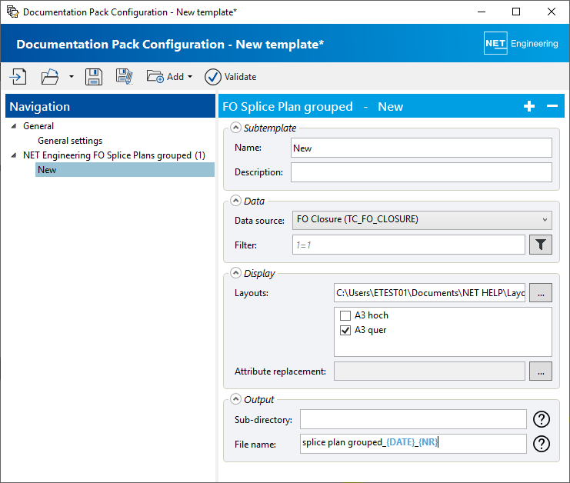This screenshot has width=570, height=483.
Task: Maximize the Documentation Pack Configuration window
Action: [x=516, y=12]
